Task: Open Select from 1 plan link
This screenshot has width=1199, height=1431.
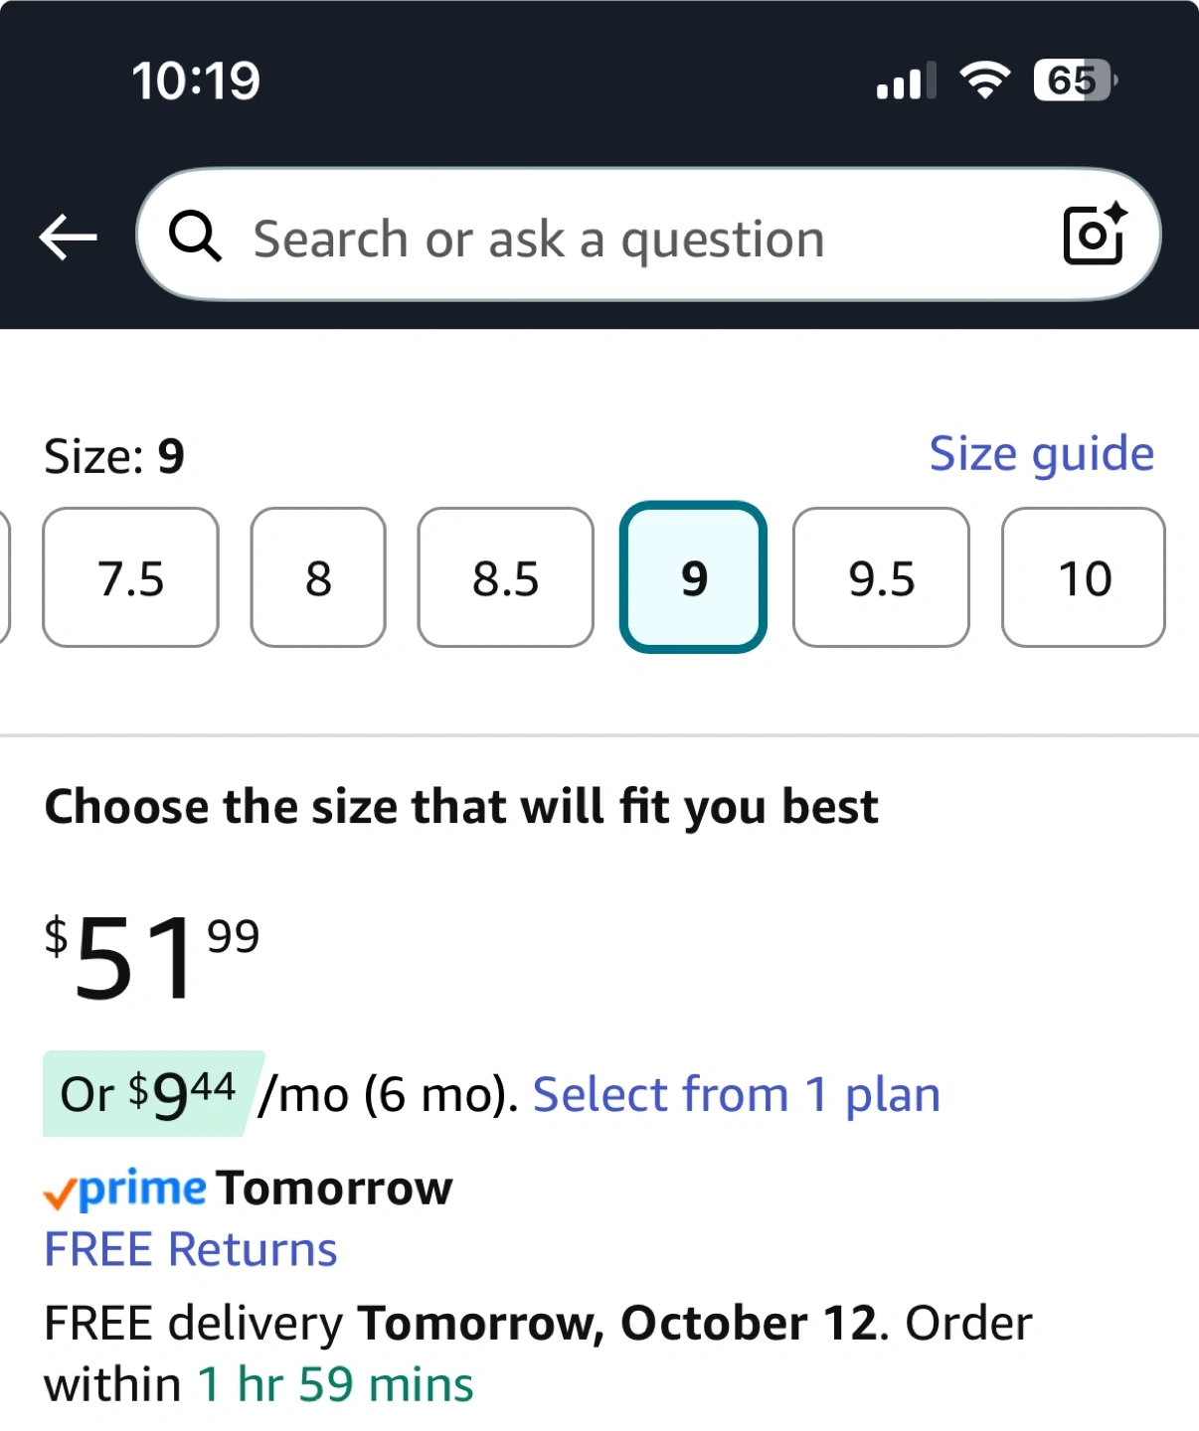Action: [x=737, y=1095]
